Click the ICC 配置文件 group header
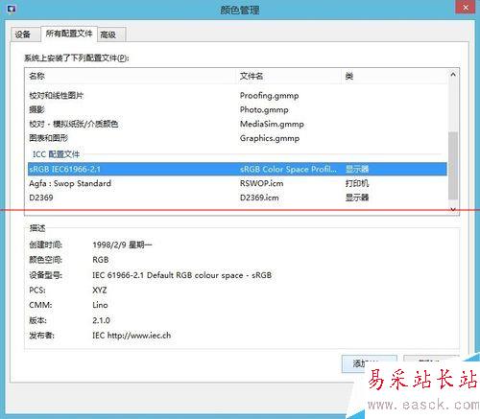 pos(56,154)
